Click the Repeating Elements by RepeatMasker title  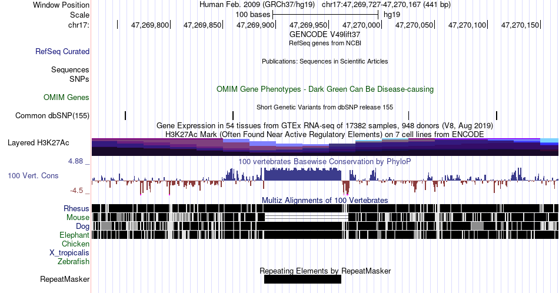[x=325, y=271]
